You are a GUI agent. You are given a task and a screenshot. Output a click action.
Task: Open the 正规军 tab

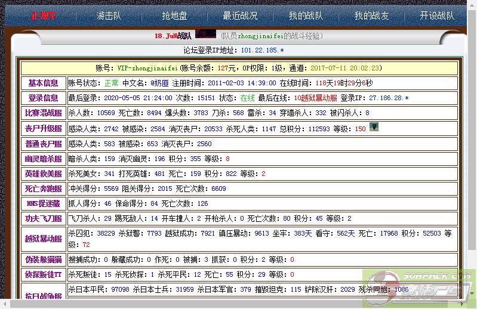pyautogui.click(x=43, y=16)
